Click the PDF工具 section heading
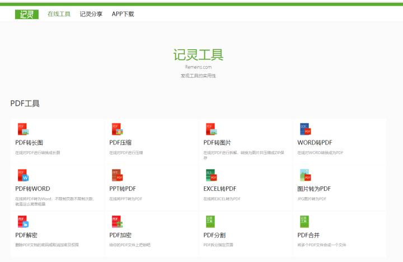The image size is (403, 262). (25, 104)
